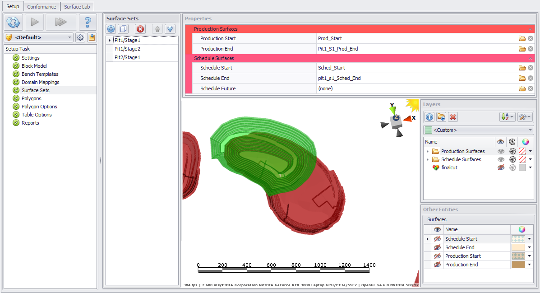Open the Domain Mappings setup task
540x293 pixels.
click(x=40, y=82)
